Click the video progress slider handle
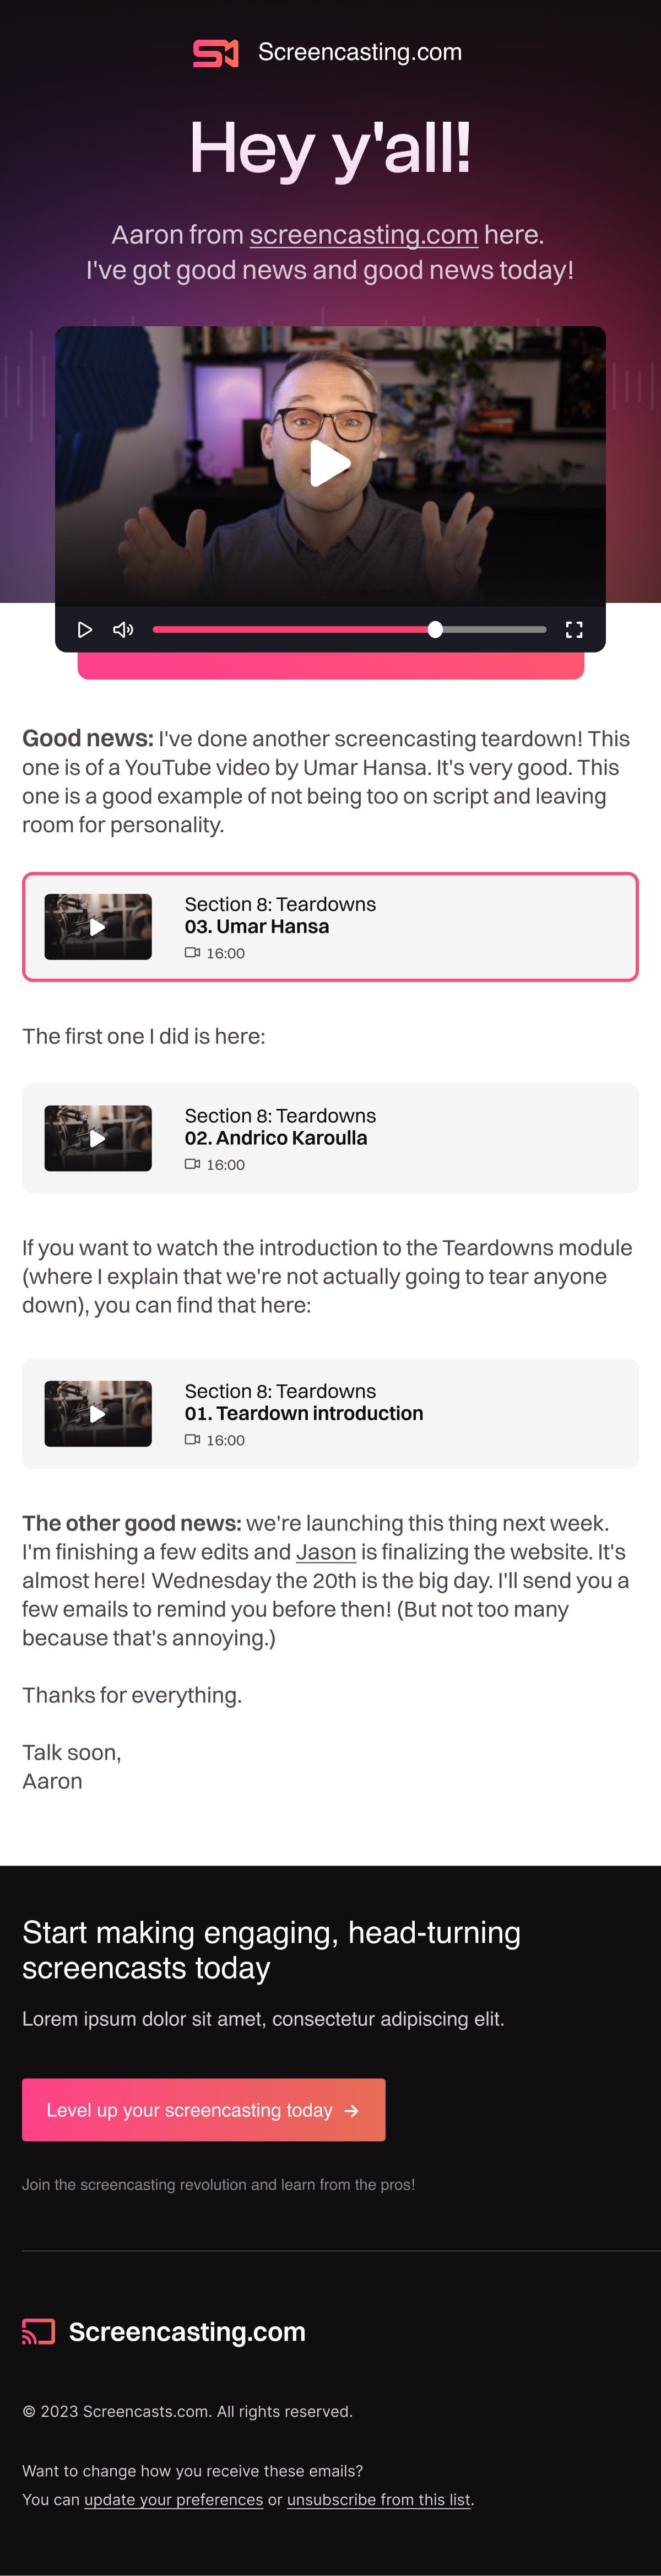 (435, 629)
